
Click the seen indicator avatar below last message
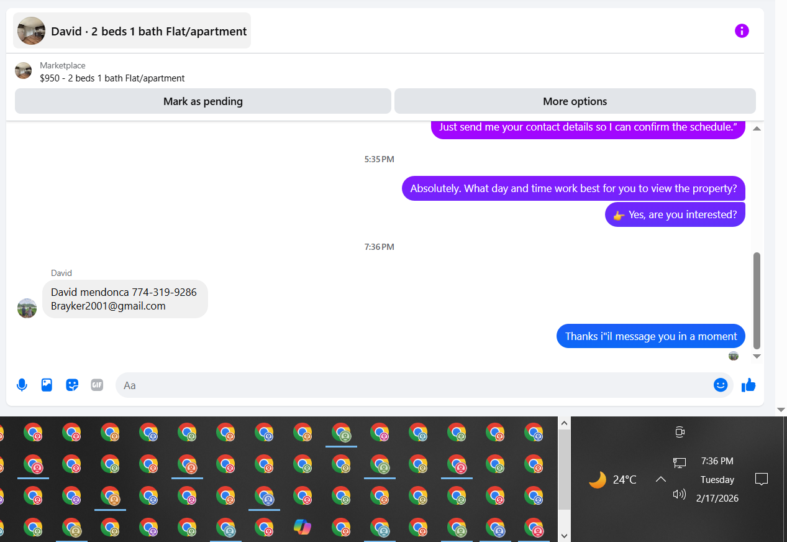tap(734, 356)
